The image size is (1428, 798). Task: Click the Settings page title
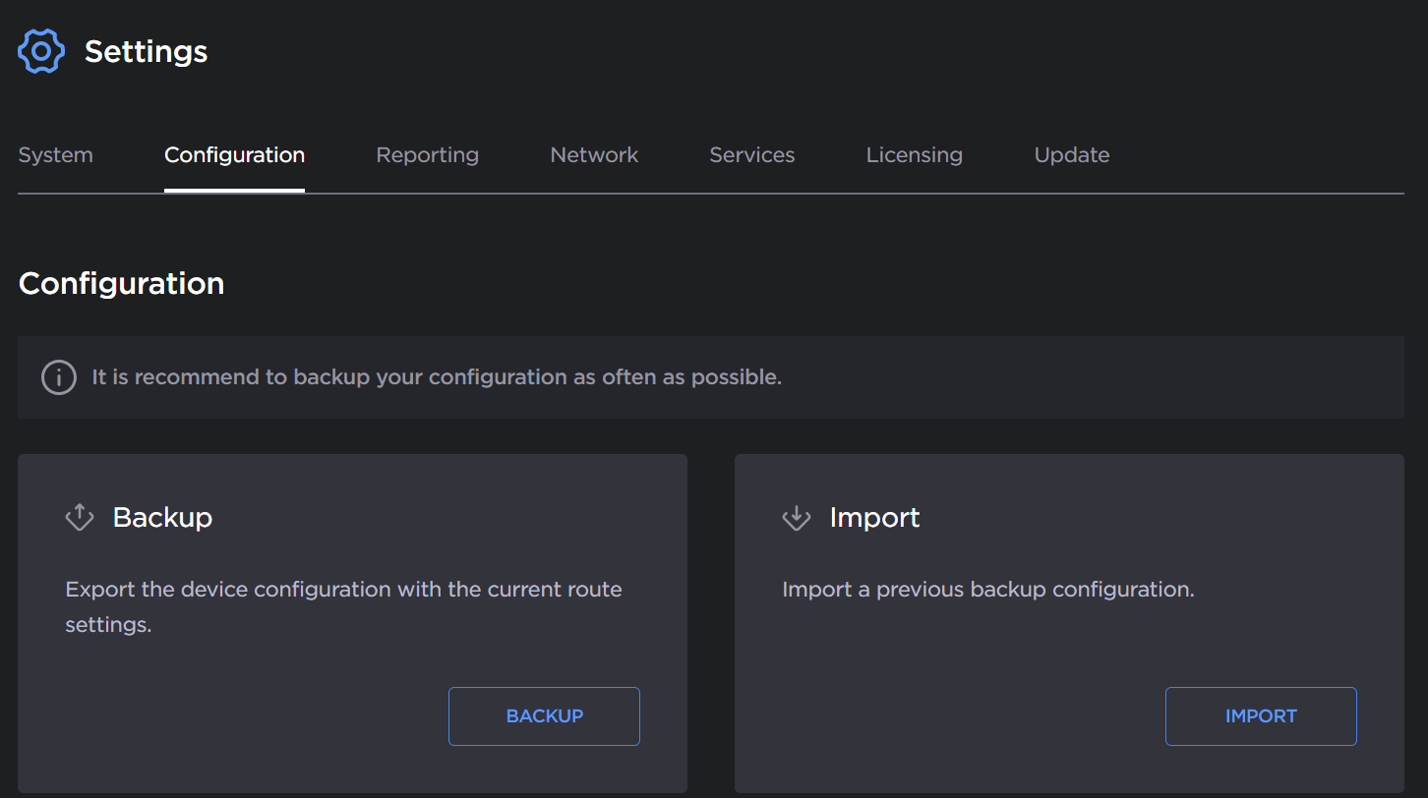pyautogui.click(x=146, y=52)
